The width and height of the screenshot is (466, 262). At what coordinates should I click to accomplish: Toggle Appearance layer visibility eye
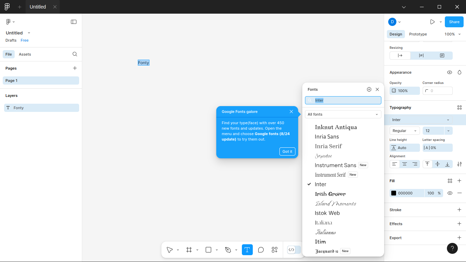pyautogui.click(x=450, y=72)
